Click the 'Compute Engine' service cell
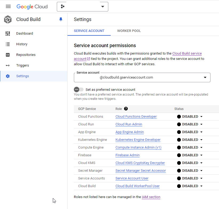Screen dimensions: 219x209 pos(91,147)
